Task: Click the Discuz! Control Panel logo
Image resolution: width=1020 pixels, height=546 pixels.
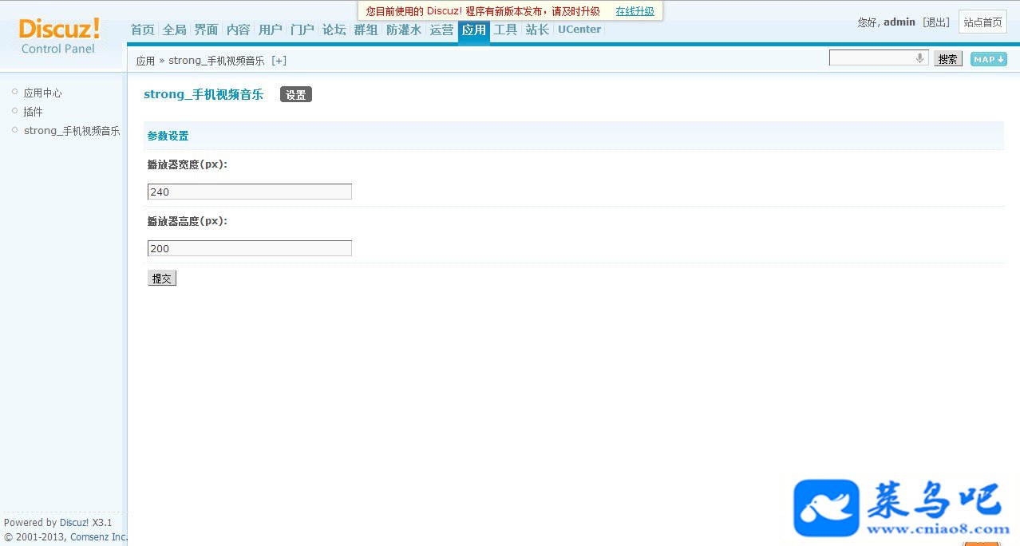Action: pos(59,36)
